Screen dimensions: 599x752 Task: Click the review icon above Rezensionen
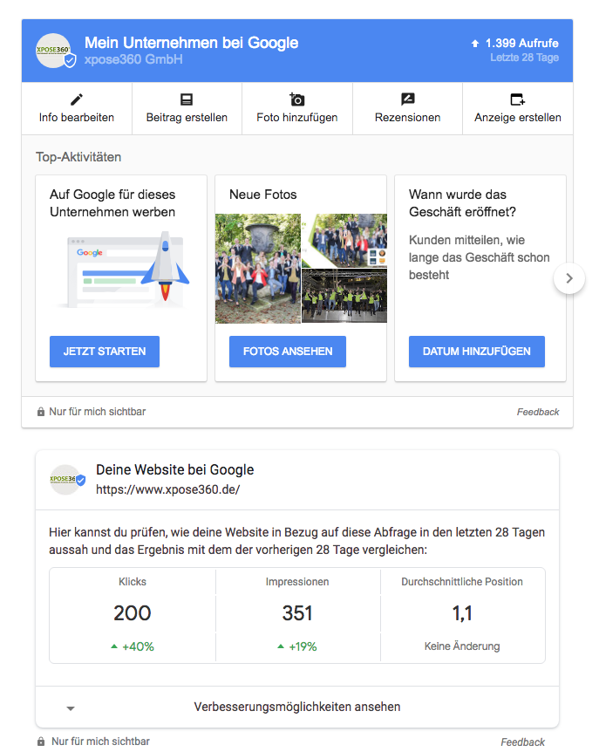(408, 99)
